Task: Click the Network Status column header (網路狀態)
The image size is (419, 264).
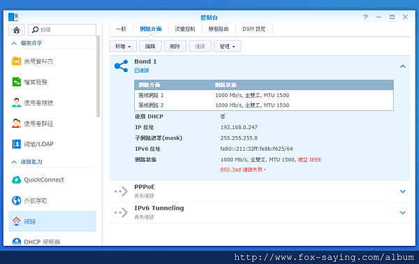Action: coord(226,85)
